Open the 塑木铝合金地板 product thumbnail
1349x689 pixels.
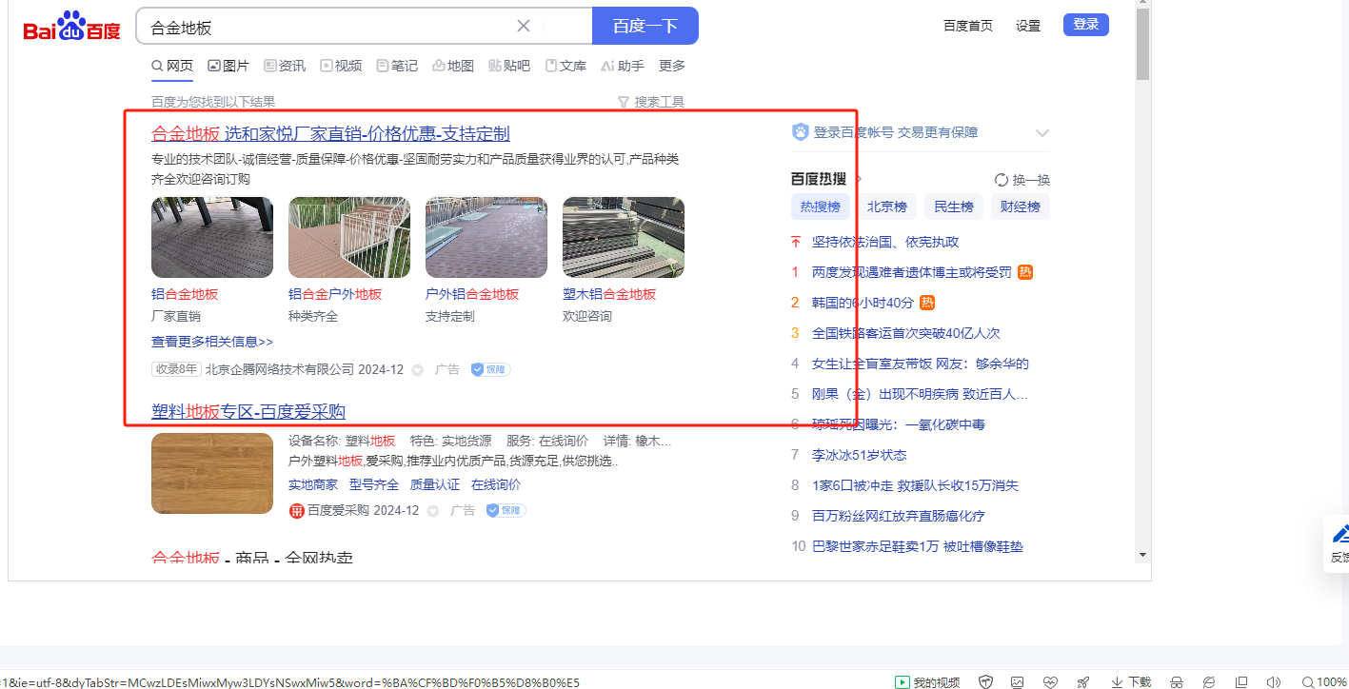tap(624, 237)
